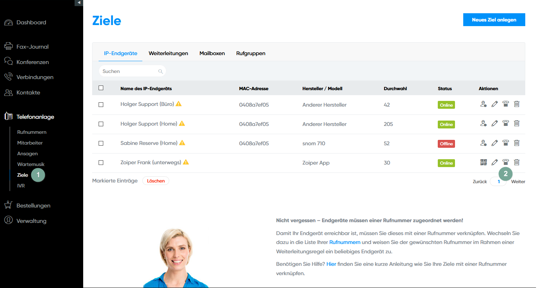
Task: Click warning triangle next to Sabine Reserve (Home)
Action: [182, 143]
